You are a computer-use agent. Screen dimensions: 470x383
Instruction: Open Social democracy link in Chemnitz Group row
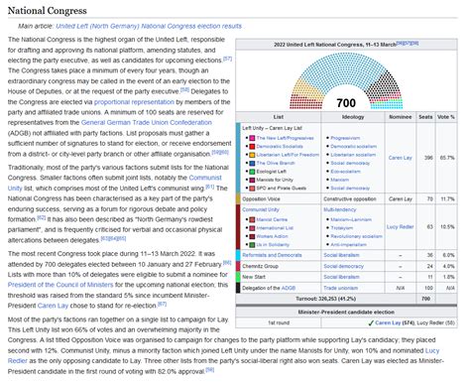tap(343, 266)
